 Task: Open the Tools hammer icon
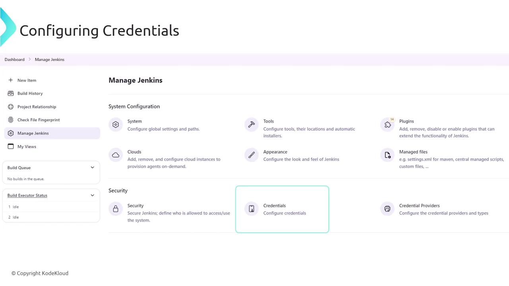pos(251,125)
